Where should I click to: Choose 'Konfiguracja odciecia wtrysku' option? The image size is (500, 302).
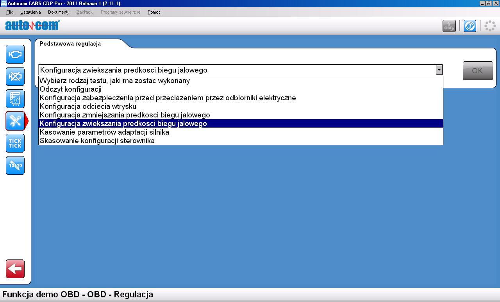click(x=241, y=106)
